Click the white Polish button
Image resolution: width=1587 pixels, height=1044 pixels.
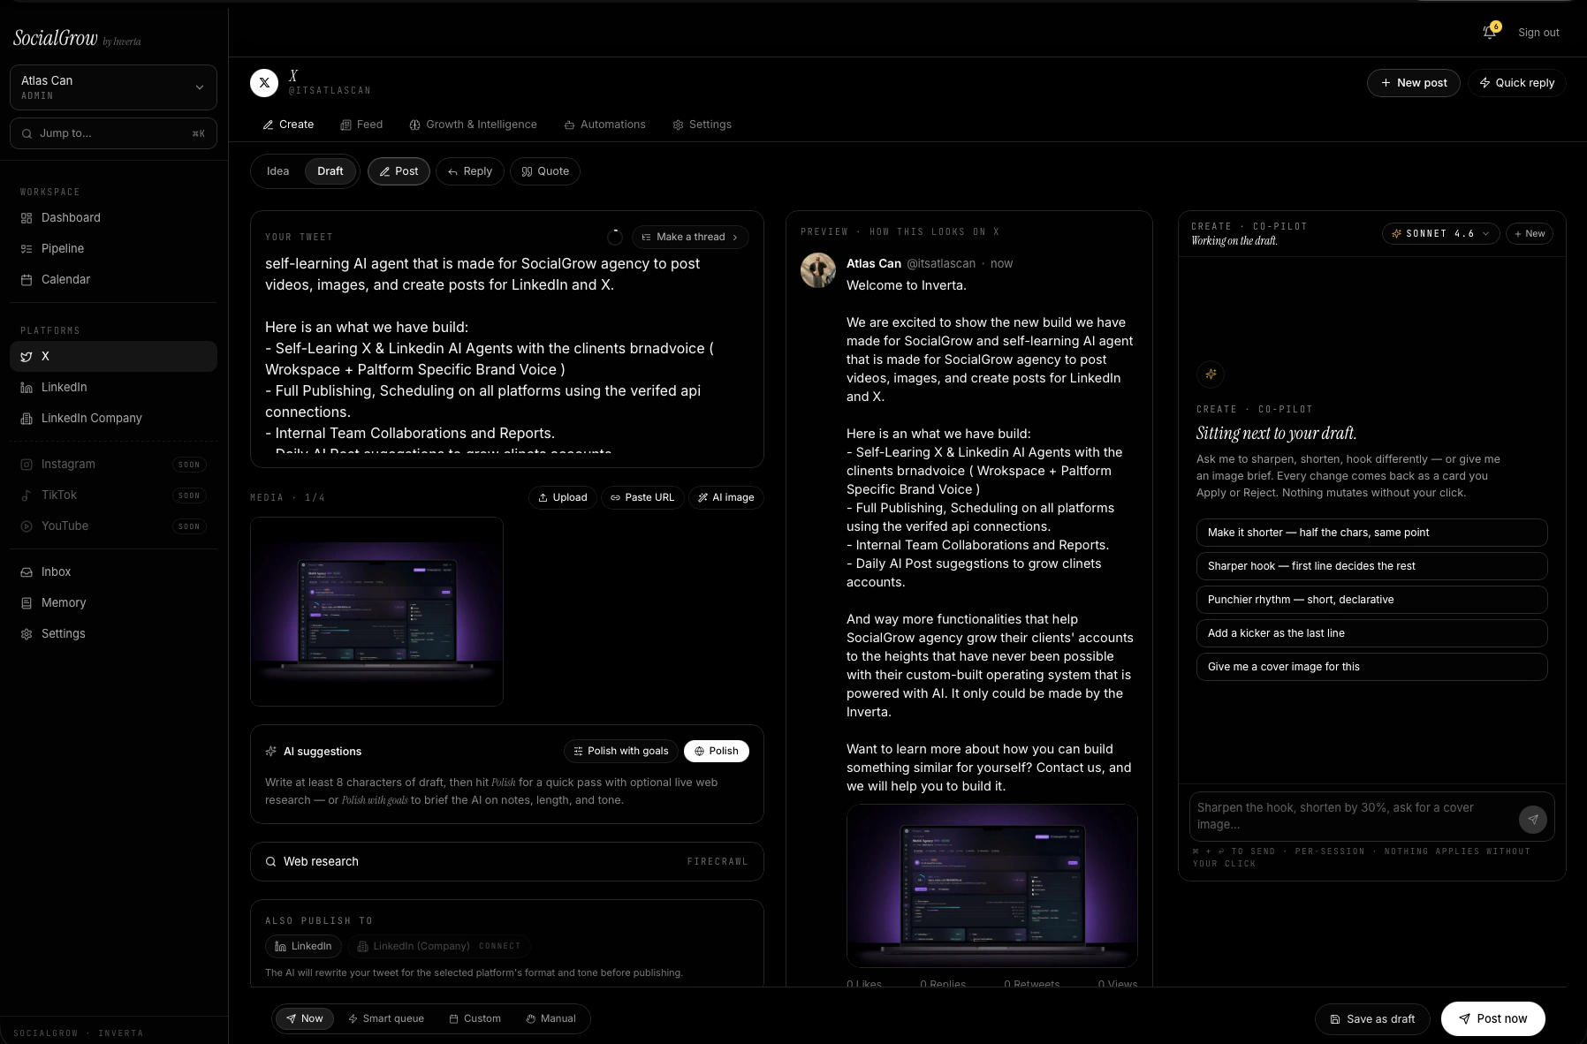click(x=717, y=751)
